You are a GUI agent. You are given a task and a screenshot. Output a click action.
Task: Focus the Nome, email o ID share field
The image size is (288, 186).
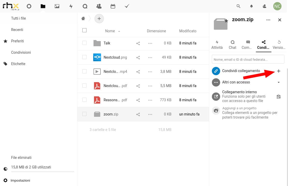click(x=248, y=59)
